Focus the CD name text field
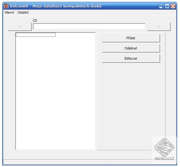This screenshot has width=180, height=167. tap(89, 26)
